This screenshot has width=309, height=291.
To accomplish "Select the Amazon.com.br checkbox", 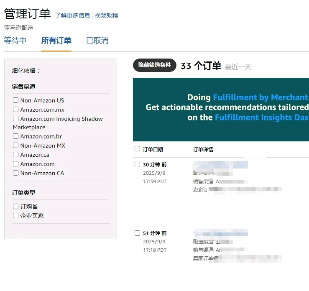I will click(x=16, y=136).
